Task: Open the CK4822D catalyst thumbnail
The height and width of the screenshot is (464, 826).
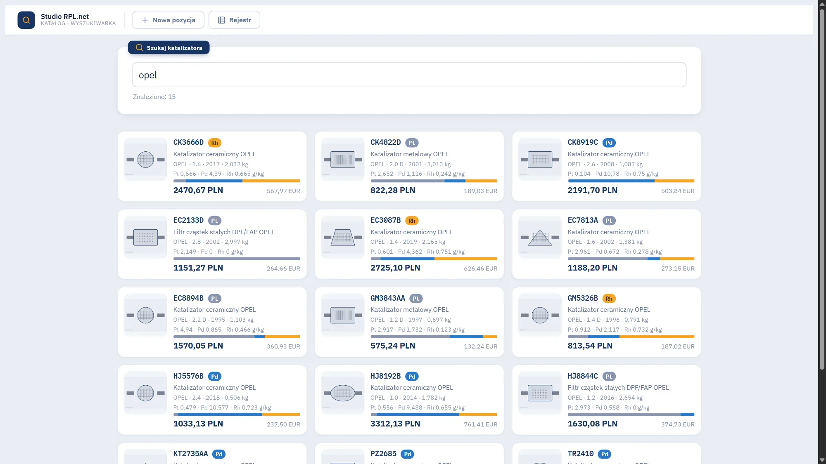Action: 343,159
